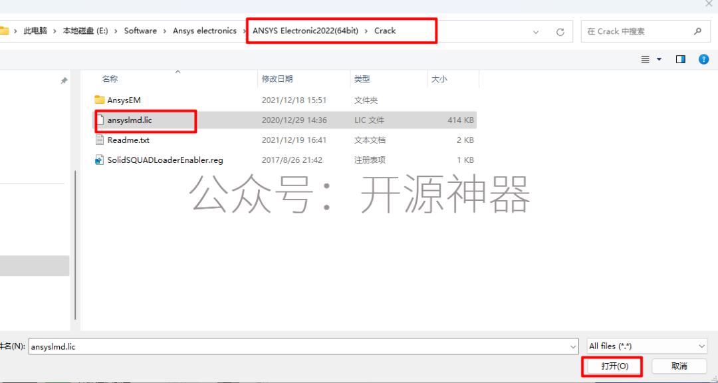
Task: Expand the chevron after 本地磁盘 (E:)
Action: pyautogui.click(x=116, y=31)
